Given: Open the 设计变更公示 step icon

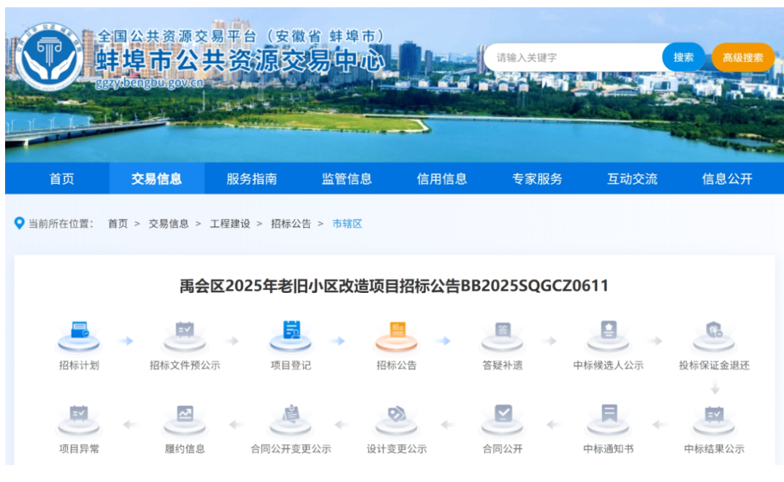Looking at the screenshot, I should [397, 419].
